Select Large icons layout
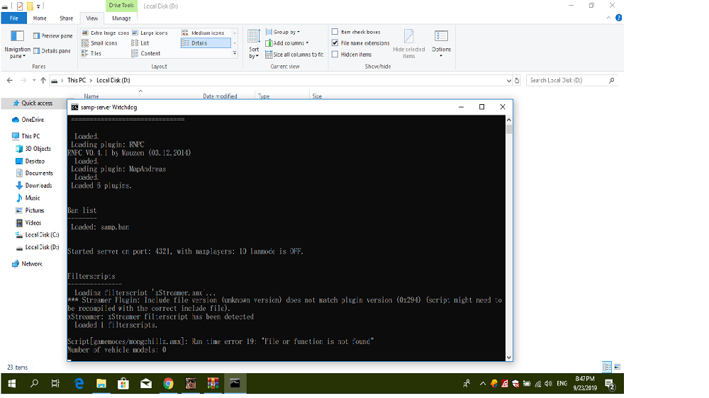709x398 pixels. pos(150,33)
